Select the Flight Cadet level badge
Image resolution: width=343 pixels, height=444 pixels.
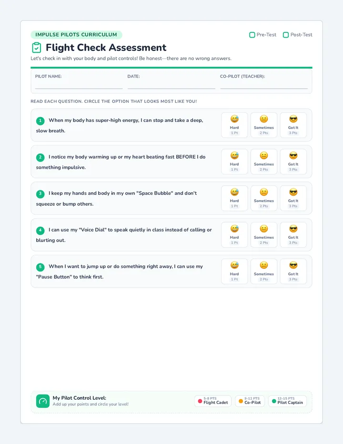213,401
